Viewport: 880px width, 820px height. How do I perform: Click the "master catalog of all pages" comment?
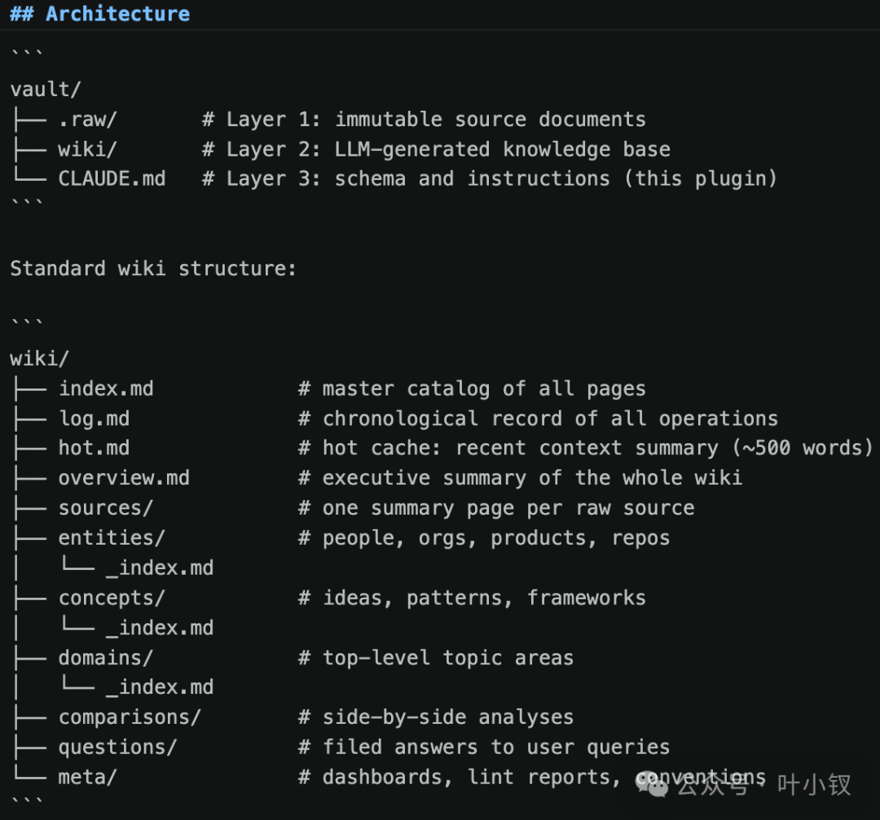click(x=472, y=388)
